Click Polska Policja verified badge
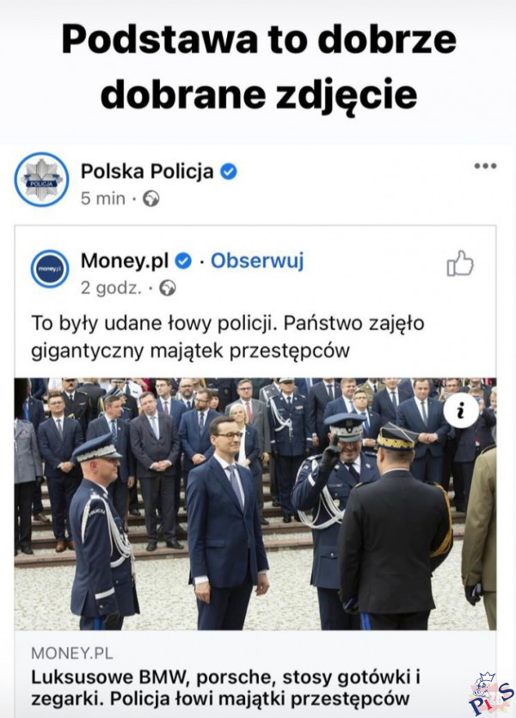 coord(229,172)
